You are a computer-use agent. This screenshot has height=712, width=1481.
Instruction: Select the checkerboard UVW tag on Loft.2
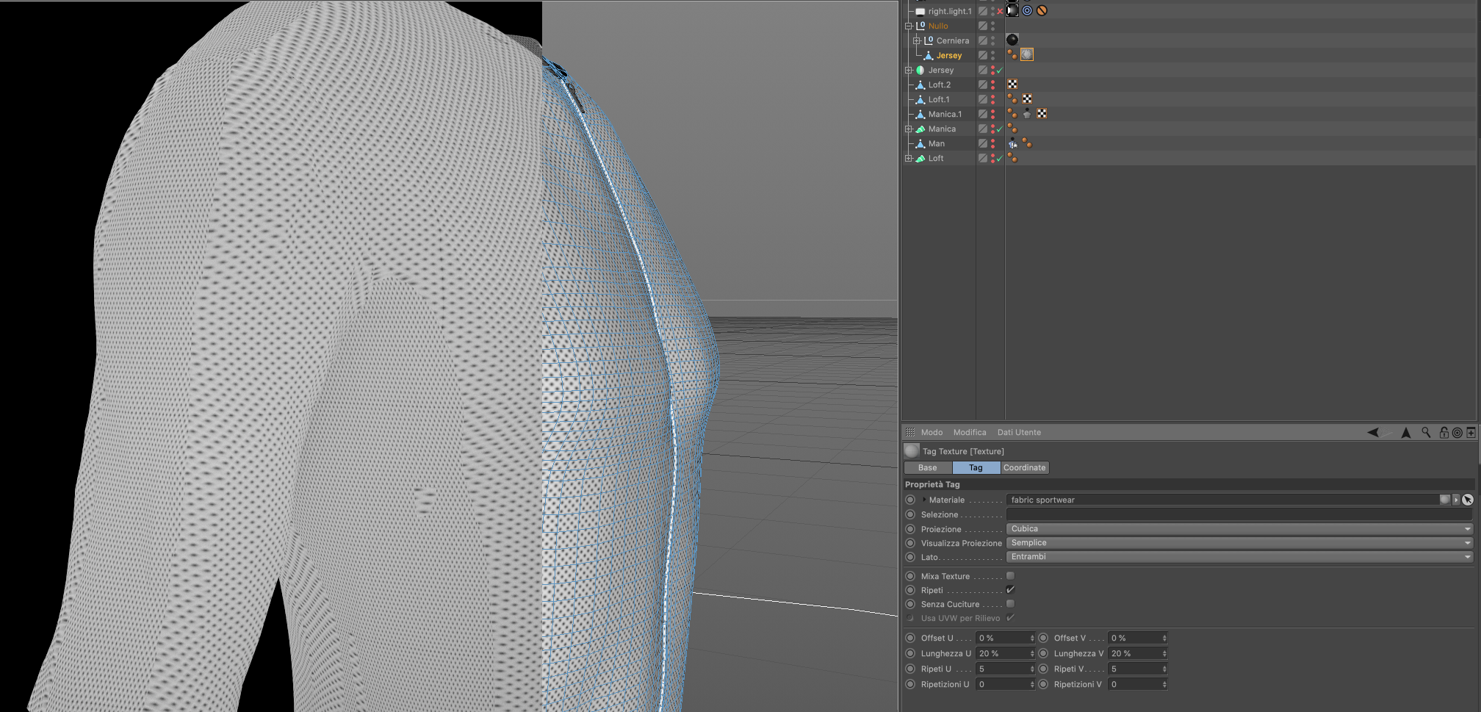click(x=1012, y=84)
